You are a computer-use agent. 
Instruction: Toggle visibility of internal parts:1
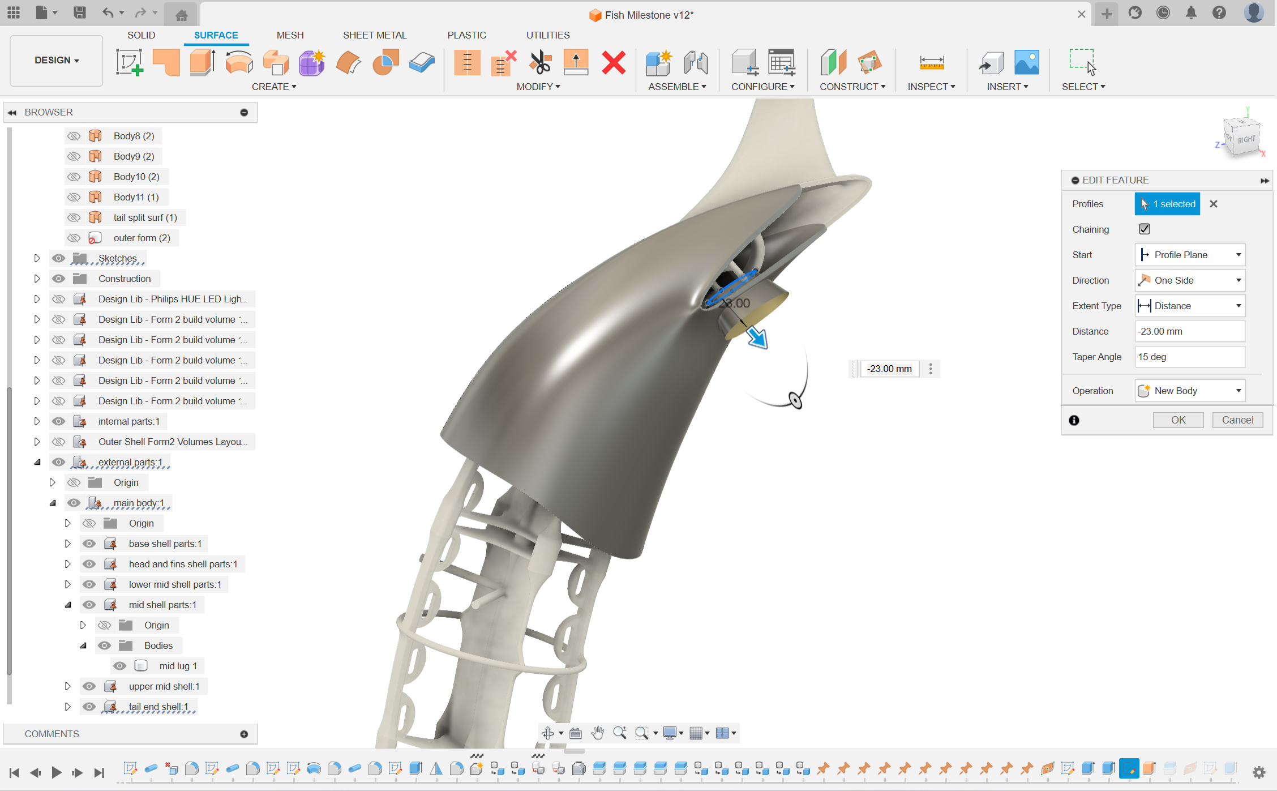click(58, 421)
